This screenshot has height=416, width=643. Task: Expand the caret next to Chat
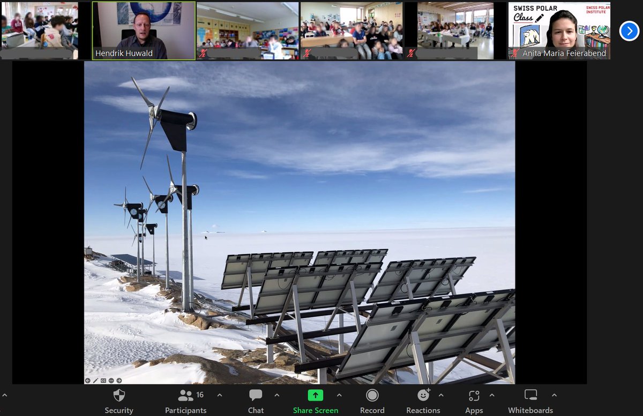[276, 396]
